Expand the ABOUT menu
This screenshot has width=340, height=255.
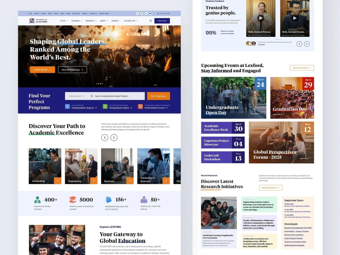coord(104,21)
